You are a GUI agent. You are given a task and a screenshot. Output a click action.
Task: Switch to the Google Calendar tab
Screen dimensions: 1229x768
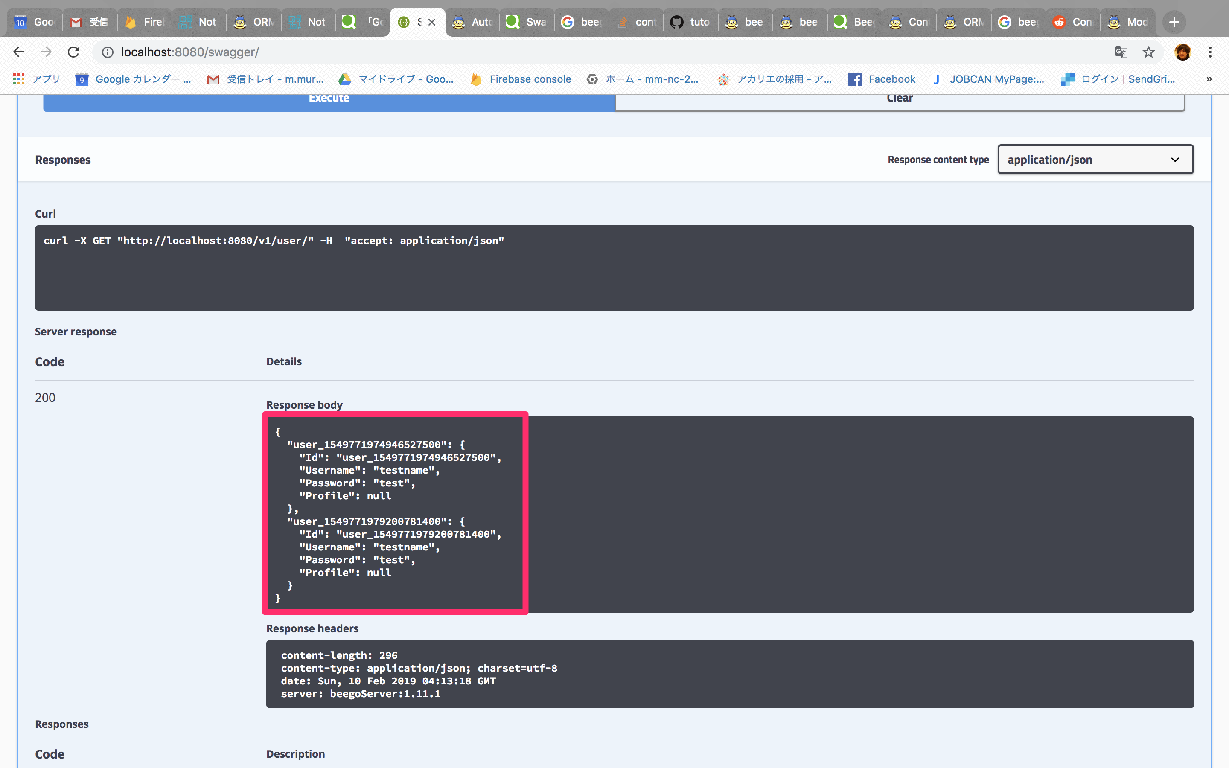click(x=34, y=22)
